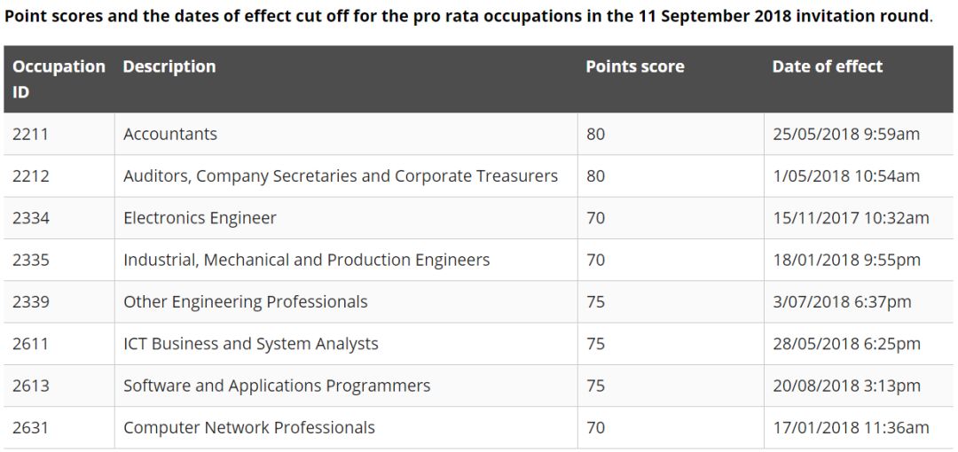958x452 pixels.
Task: Click the Points score column header
Action: 635,66
